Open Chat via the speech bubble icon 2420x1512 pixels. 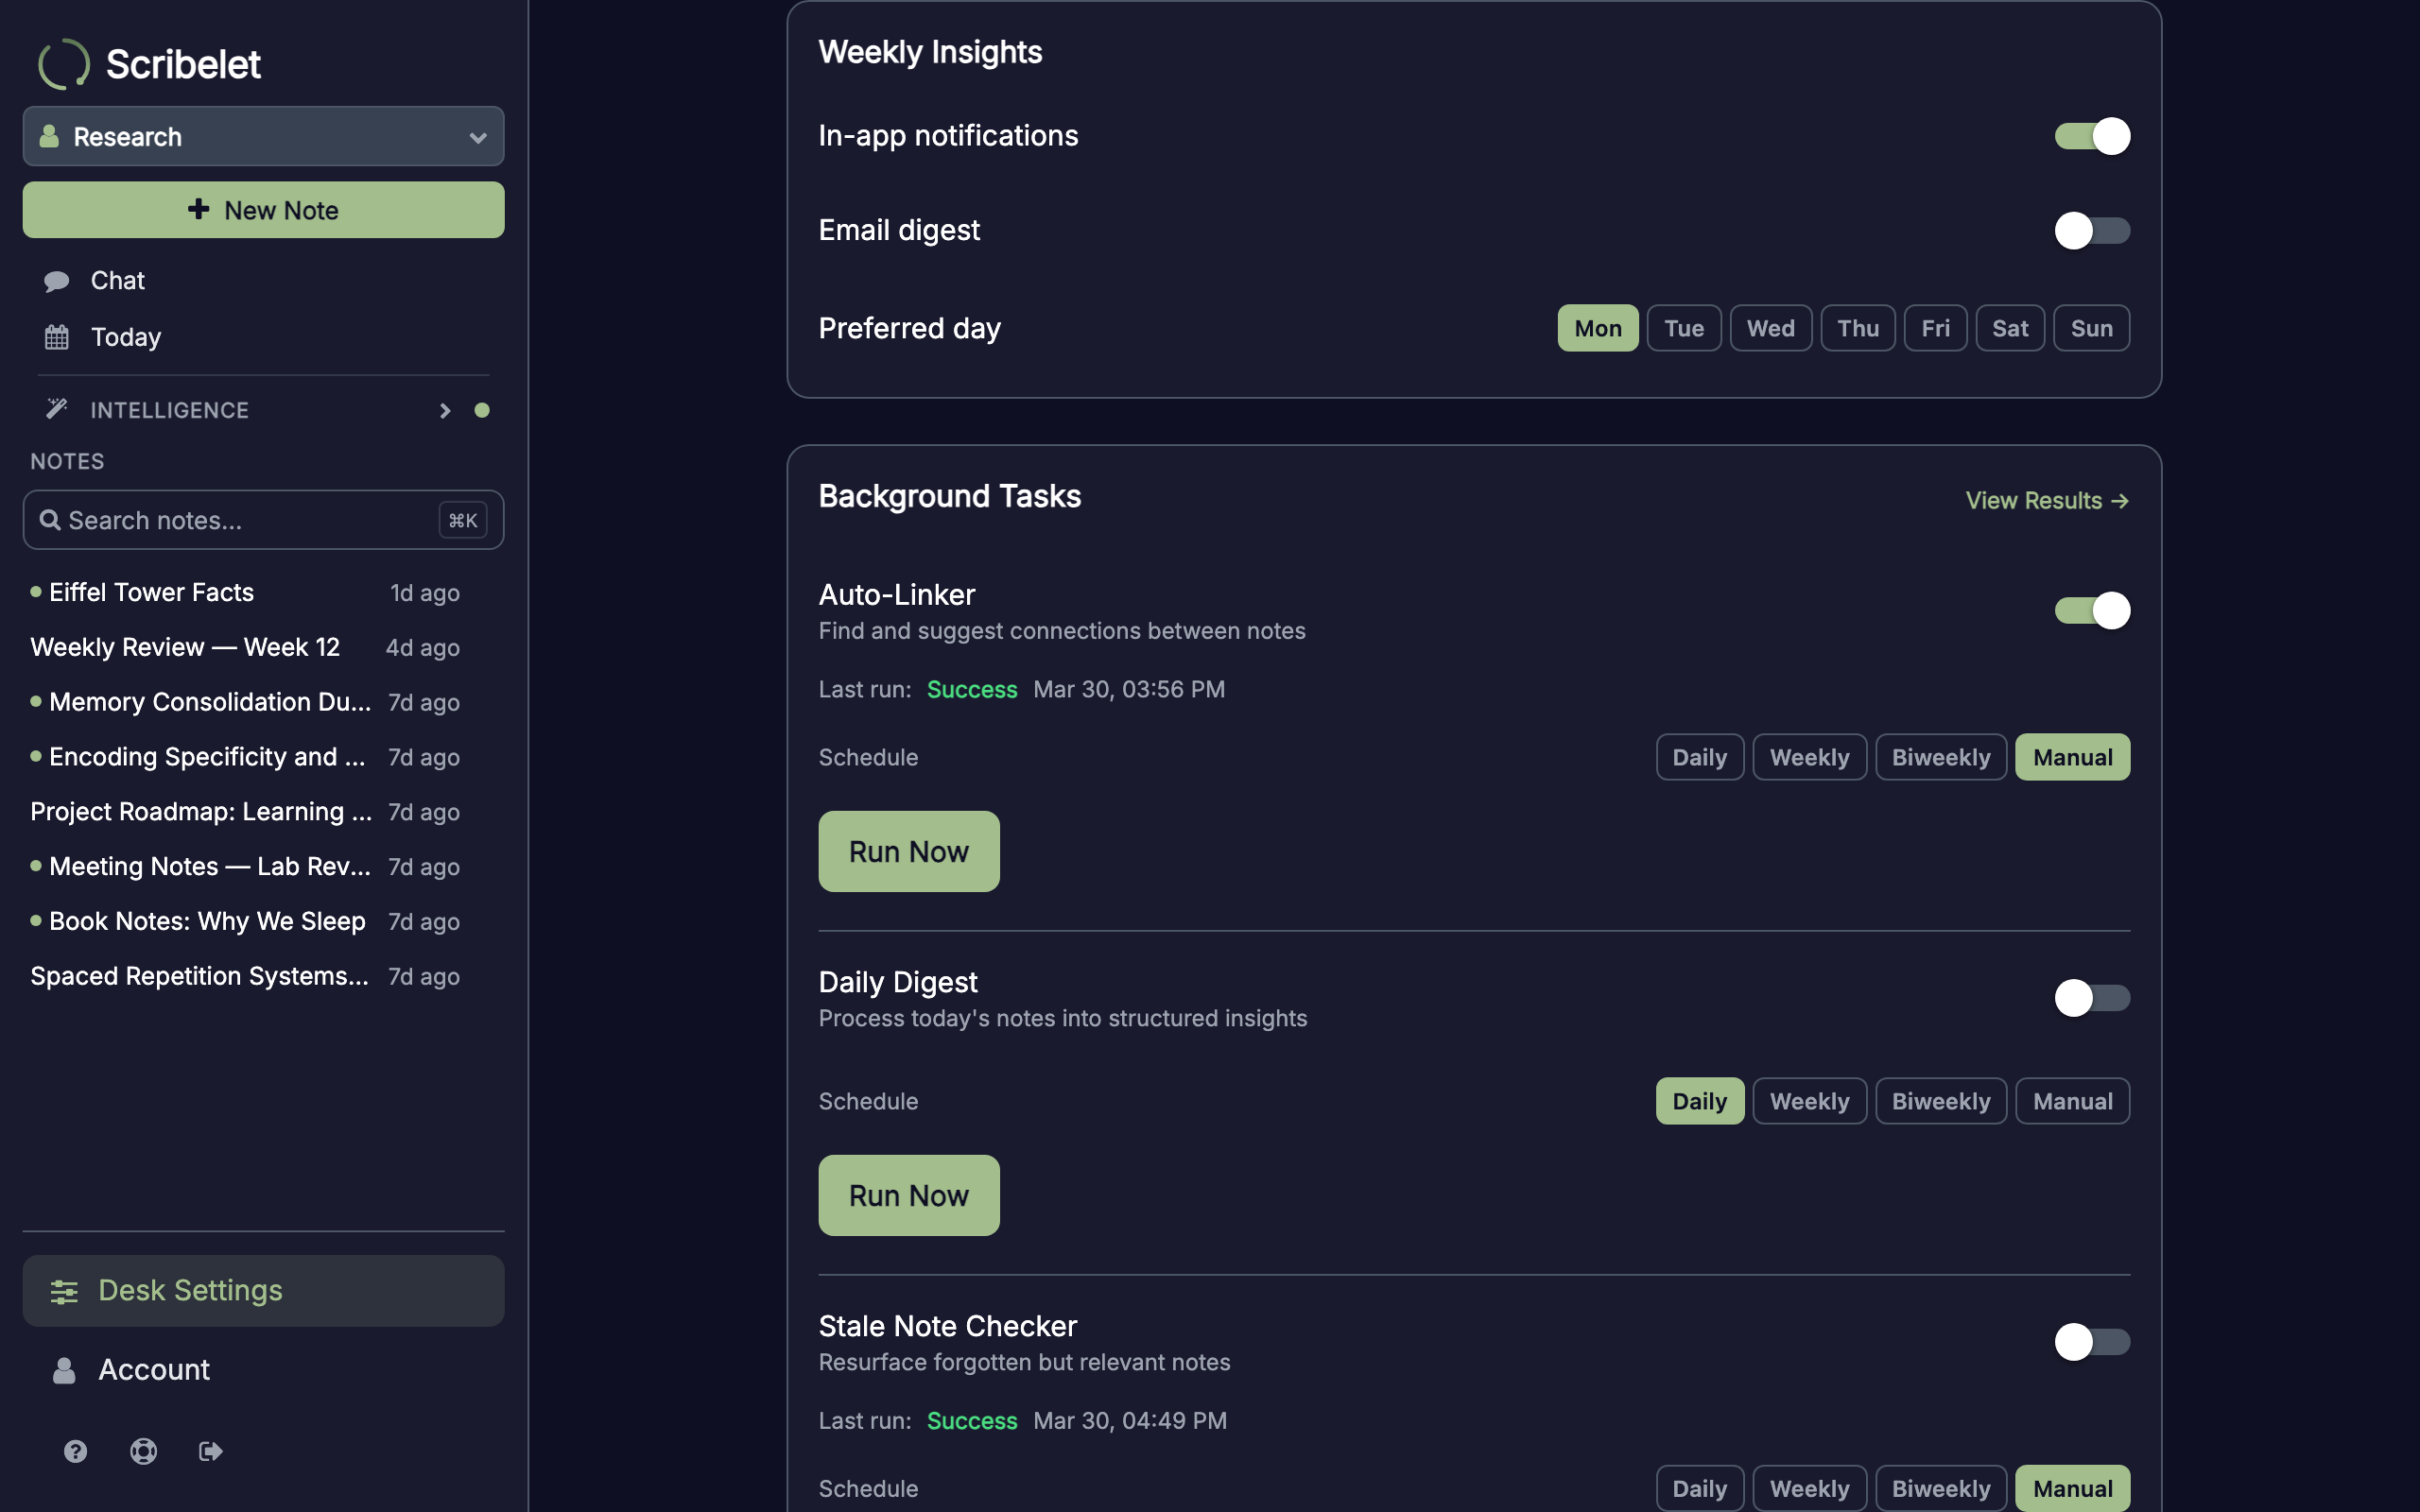(57, 281)
